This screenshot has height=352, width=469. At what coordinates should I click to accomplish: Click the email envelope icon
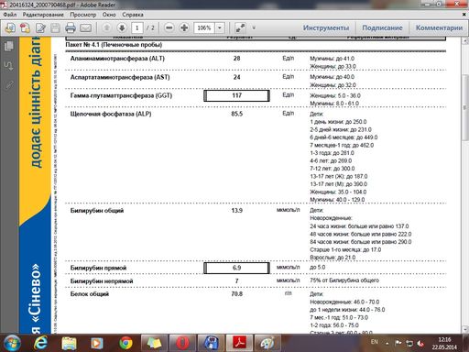85,28
